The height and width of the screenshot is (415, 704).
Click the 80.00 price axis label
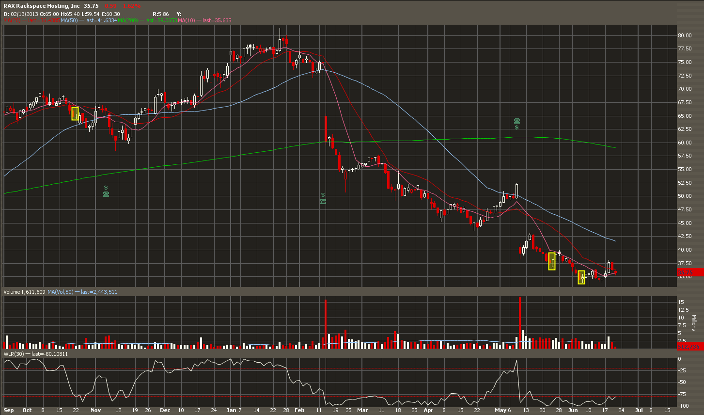coord(685,35)
